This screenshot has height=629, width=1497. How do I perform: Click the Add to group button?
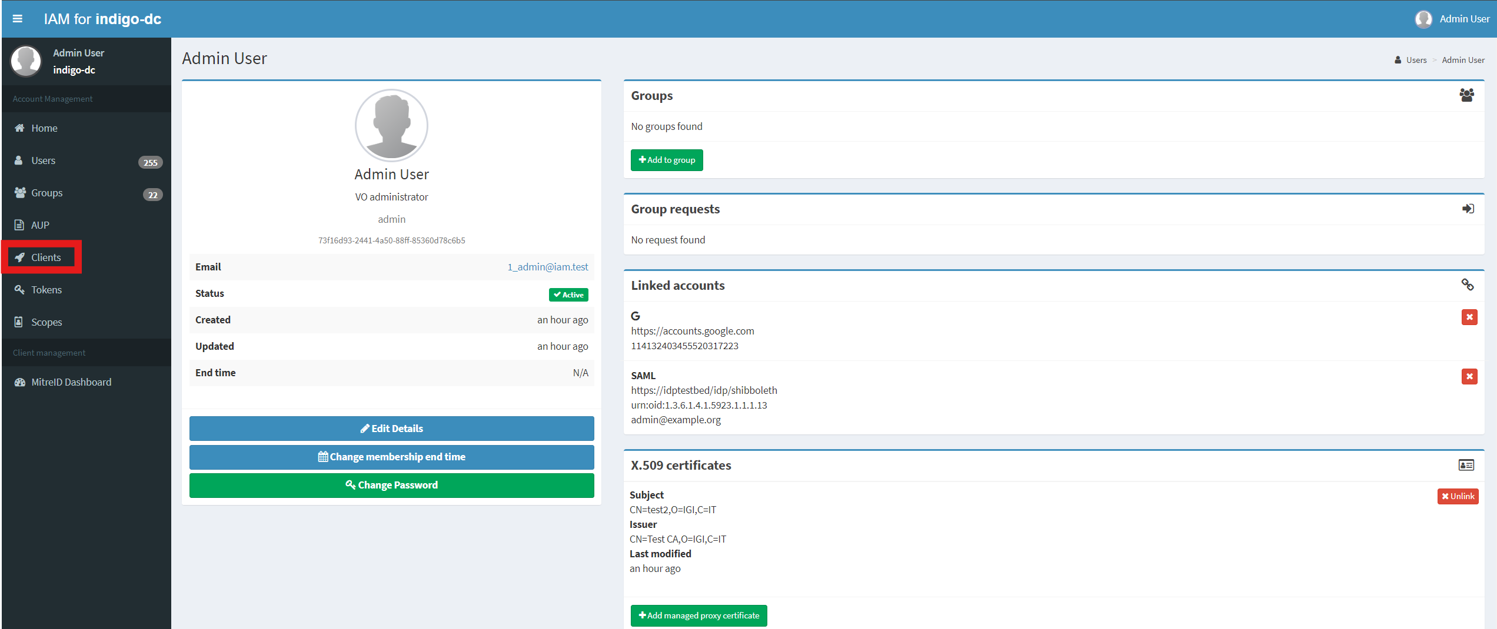click(667, 160)
